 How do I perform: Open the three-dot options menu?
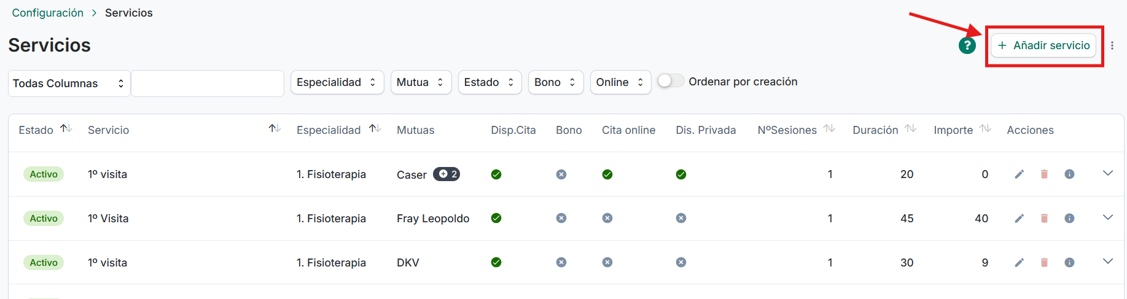[x=1112, y=45]
